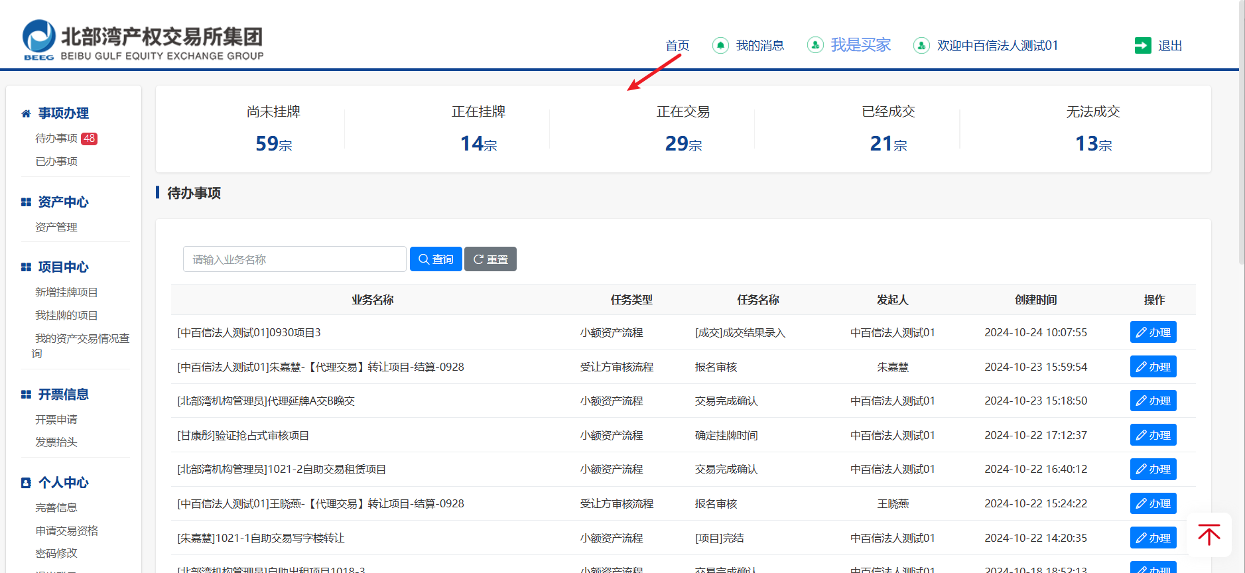This screenshot has width=1245, height=573.
Task: Click 办理 for 王晓燕 转让项目 row
Action: click(1153, 503)
